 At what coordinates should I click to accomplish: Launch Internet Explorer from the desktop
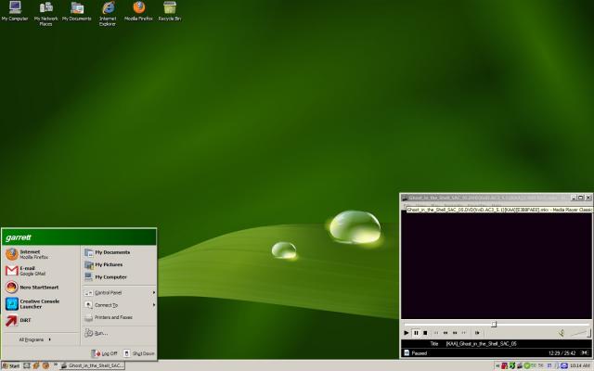coord(108,13)
